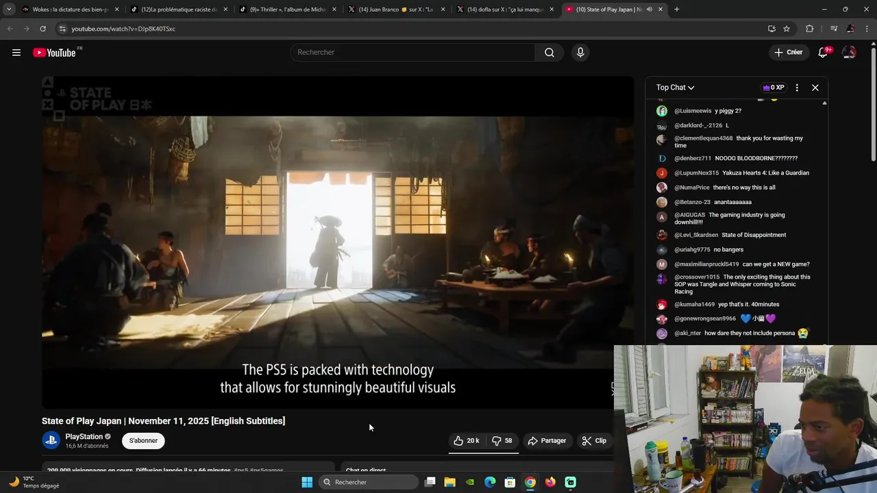View site information icon in address bar
The height and width of the screenshot is (493, 877).
[62, 29]
